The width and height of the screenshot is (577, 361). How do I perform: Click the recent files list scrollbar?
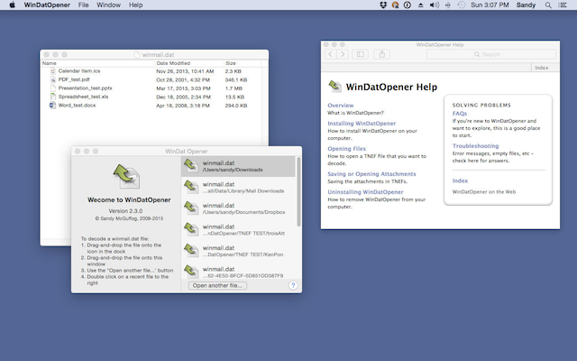298,191
